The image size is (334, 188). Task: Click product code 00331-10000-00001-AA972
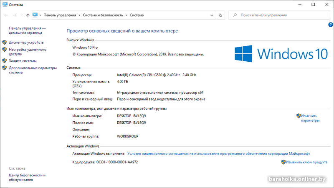pyautogui.click(x=117, y=162)
